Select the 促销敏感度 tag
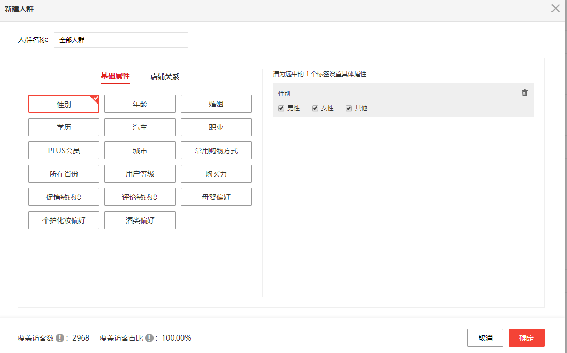Viewport: 567px width, 353px height. tap(64, 197)
